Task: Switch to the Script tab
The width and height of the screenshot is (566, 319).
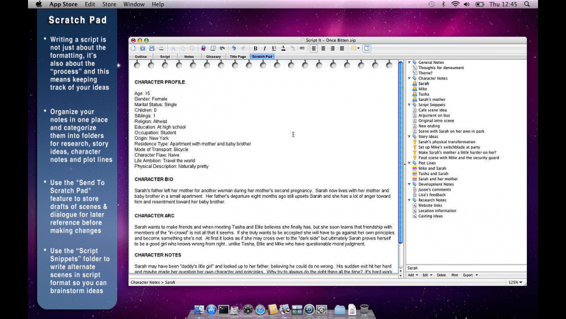Action: 165,57
